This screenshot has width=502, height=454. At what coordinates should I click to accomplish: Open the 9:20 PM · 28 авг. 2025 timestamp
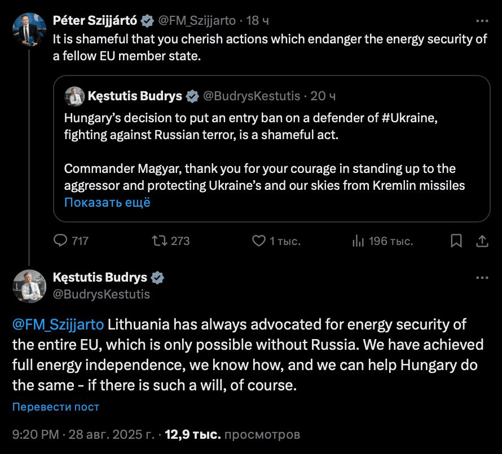(83, 434)
